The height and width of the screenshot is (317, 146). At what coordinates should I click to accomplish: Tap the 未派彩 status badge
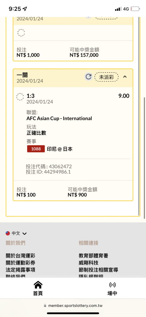point(106,77)
